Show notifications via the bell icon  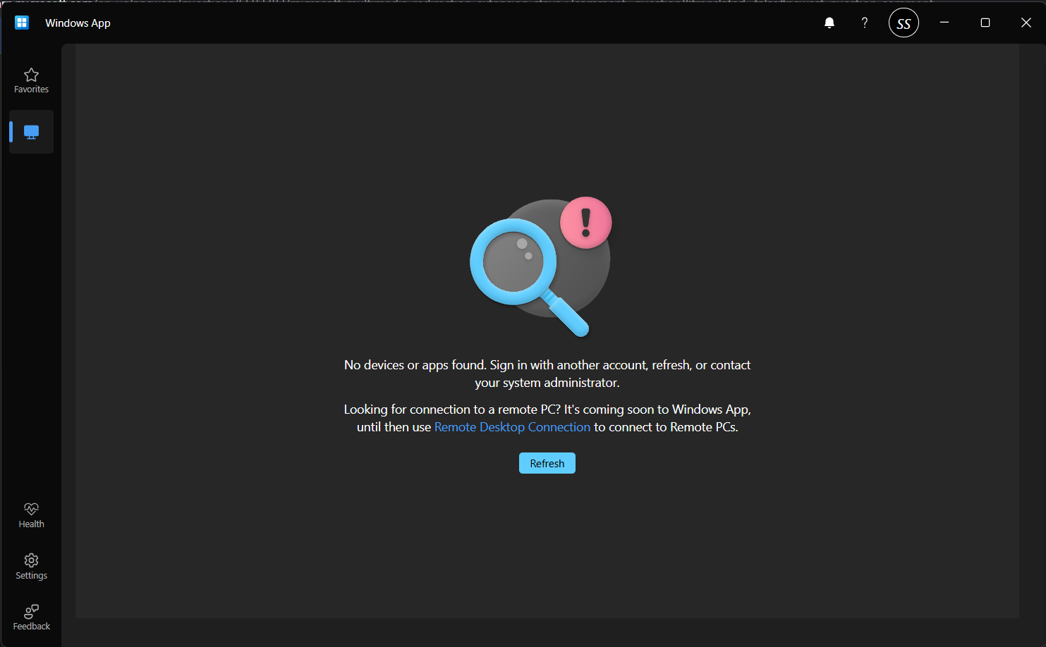829,23
